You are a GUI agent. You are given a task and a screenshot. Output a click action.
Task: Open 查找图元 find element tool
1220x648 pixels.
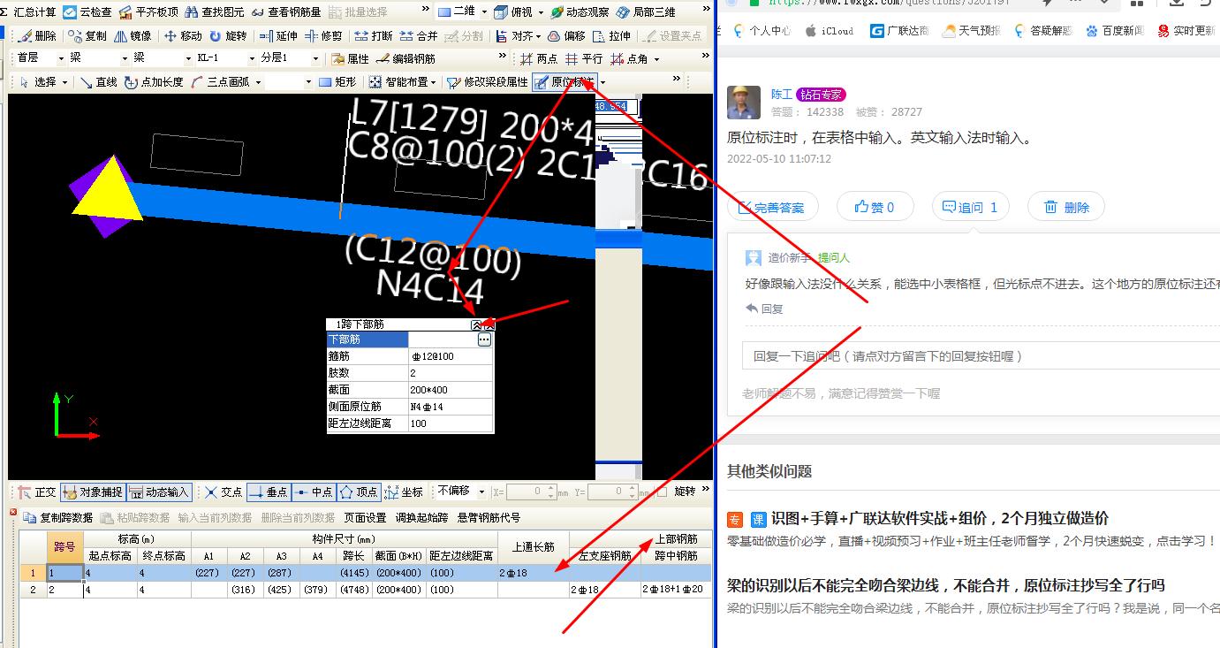coord(214,12)
